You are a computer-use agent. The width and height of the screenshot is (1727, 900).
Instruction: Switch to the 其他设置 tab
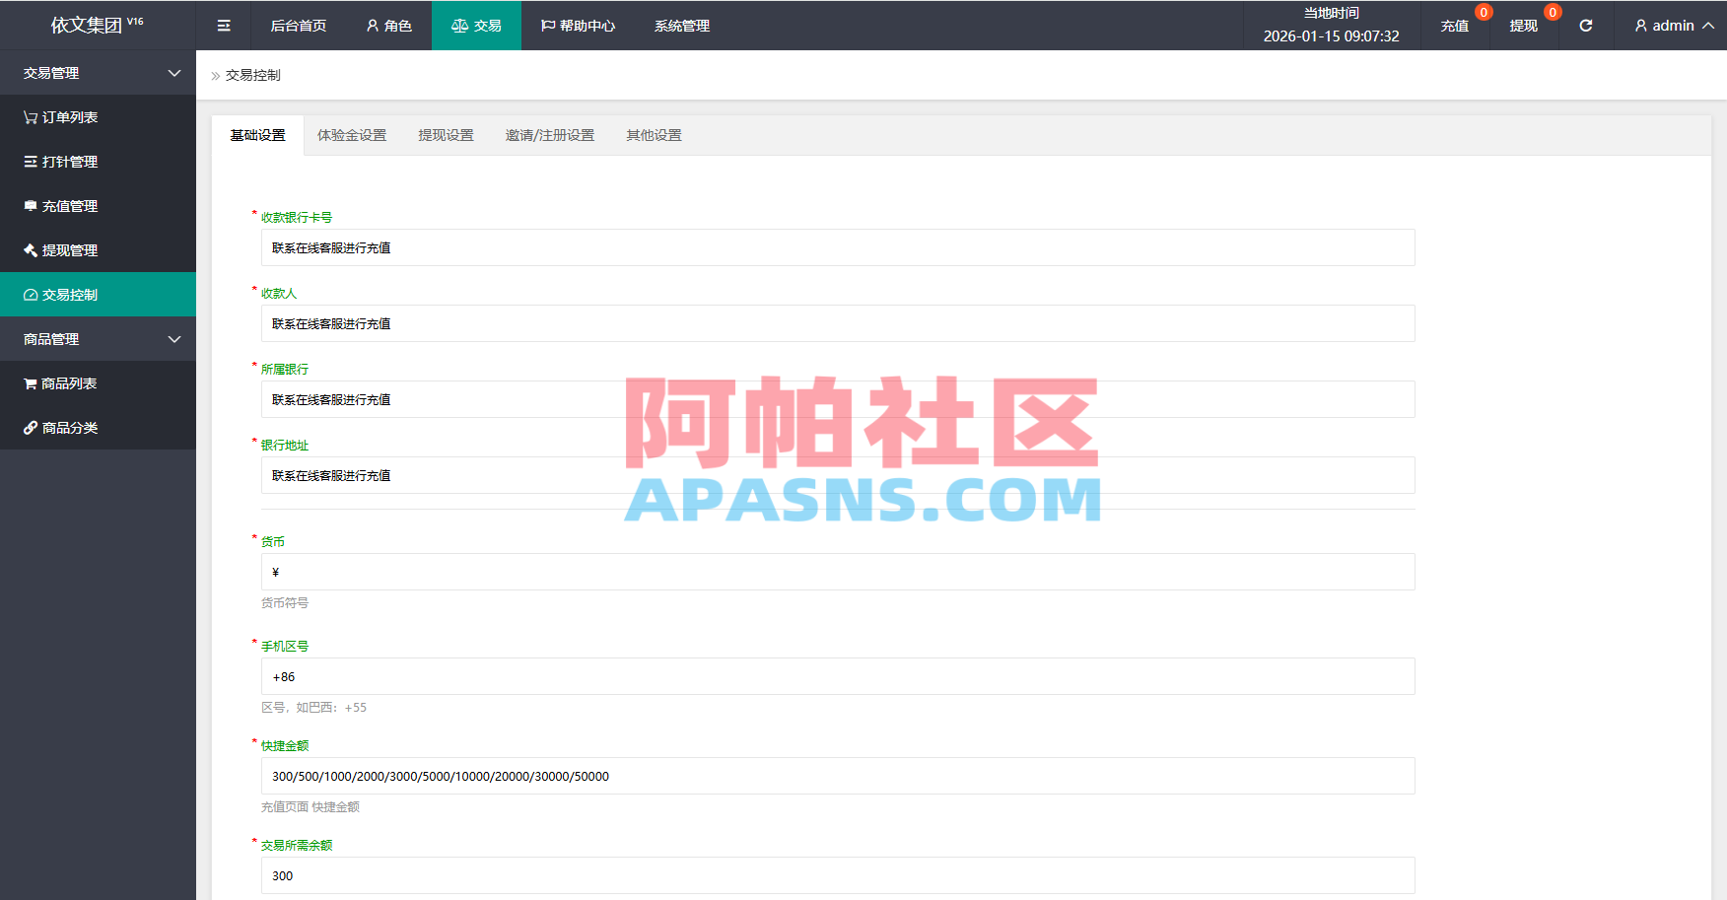(655, 135)
